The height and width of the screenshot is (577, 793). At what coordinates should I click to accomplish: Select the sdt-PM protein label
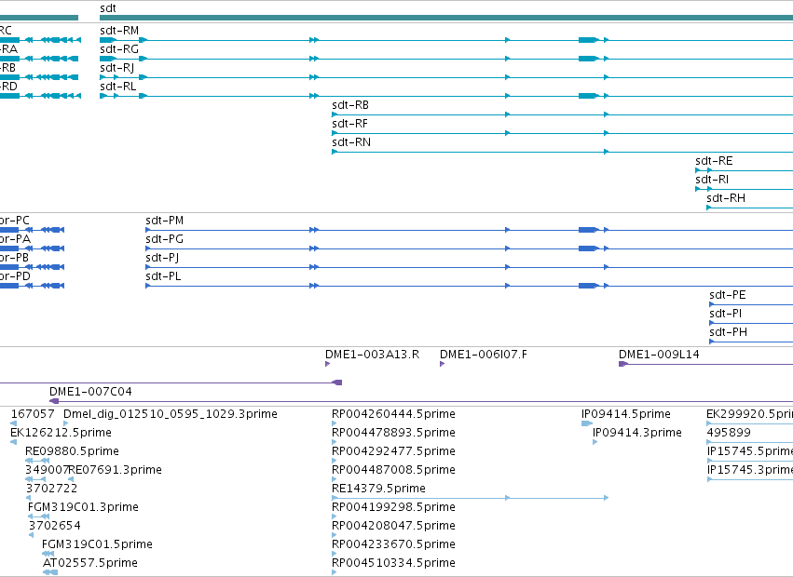pyautogui.click(x=164, y=221)
